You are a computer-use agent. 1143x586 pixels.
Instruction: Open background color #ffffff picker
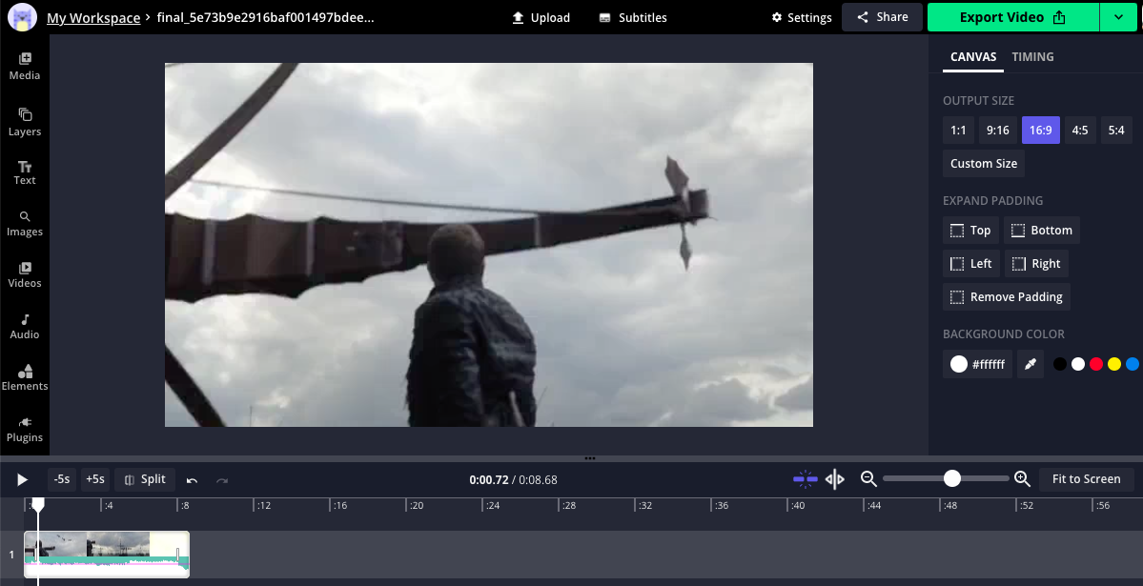click(x=977, y=364)
